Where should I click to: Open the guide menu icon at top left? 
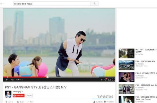[1, 4]
